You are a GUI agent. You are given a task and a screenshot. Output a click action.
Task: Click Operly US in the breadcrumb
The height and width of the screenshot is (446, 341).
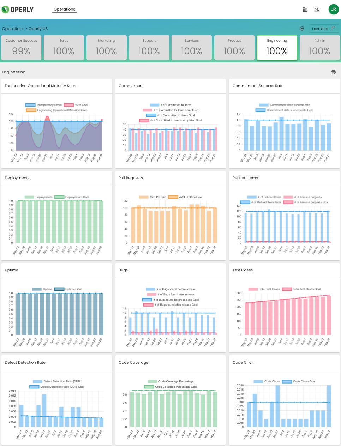tap(38, 29)
